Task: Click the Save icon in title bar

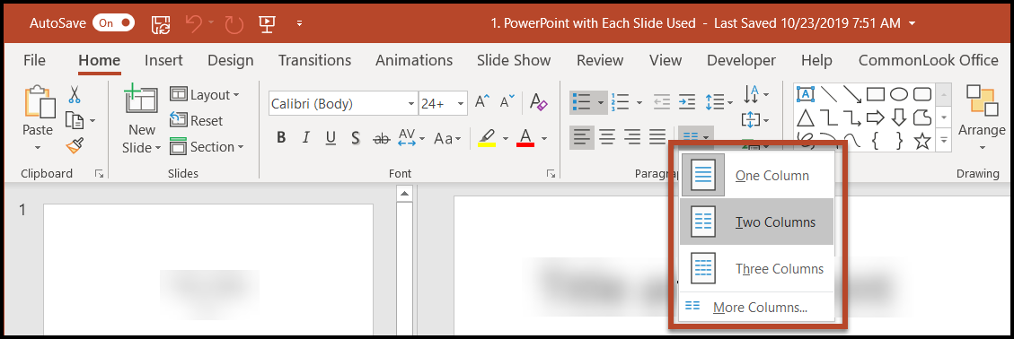Action: point(160,24)
